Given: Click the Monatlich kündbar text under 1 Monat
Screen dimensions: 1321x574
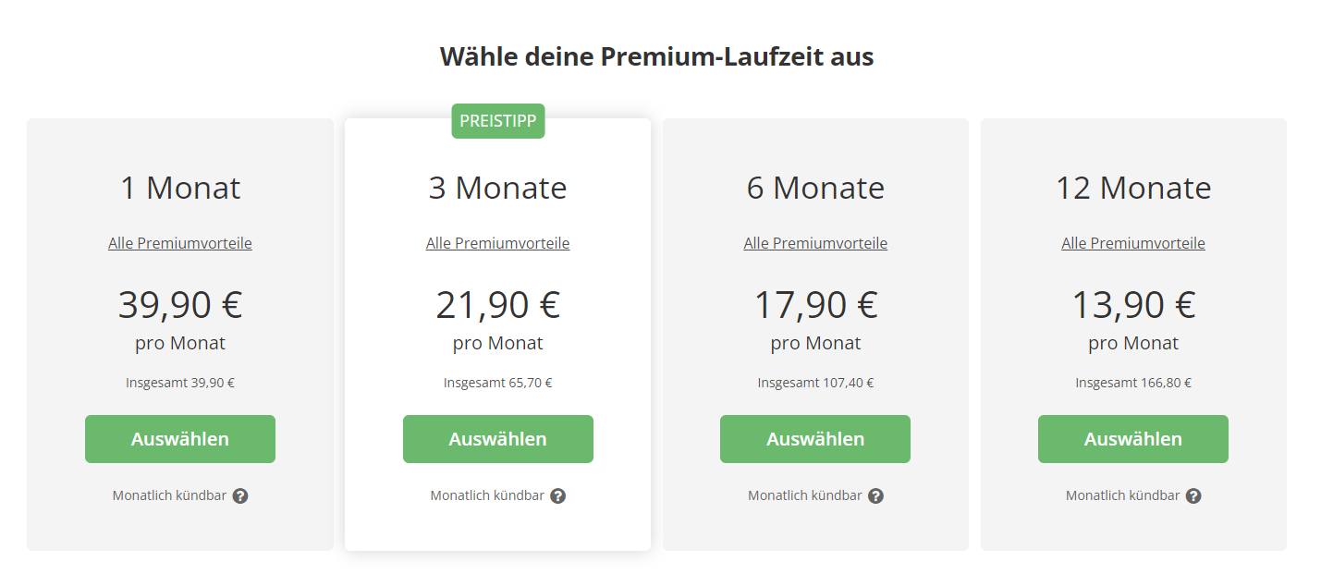Looking at the screenshot, I should click(x=169, y=495).
